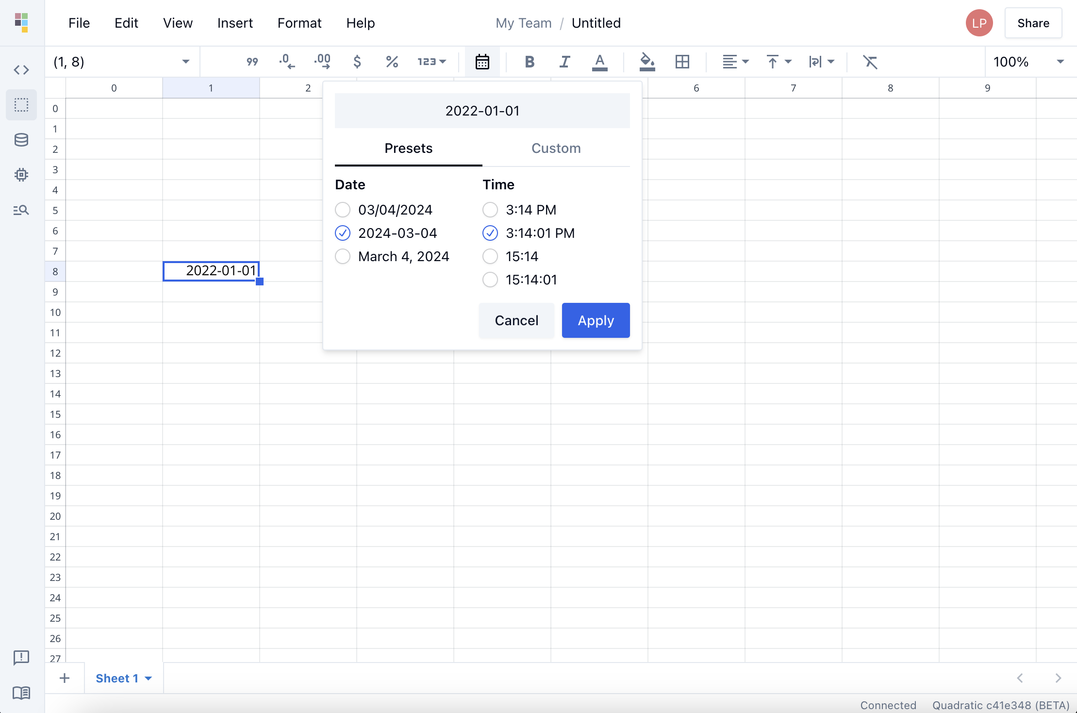Click the dashed selection sidebar icon
Viewport: 1077px width, 713px height.
pos(21,105)
